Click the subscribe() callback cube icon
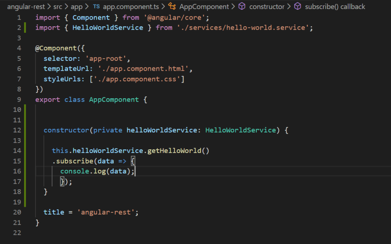Screen dimensions: 391x244 [x=298, y=7]
